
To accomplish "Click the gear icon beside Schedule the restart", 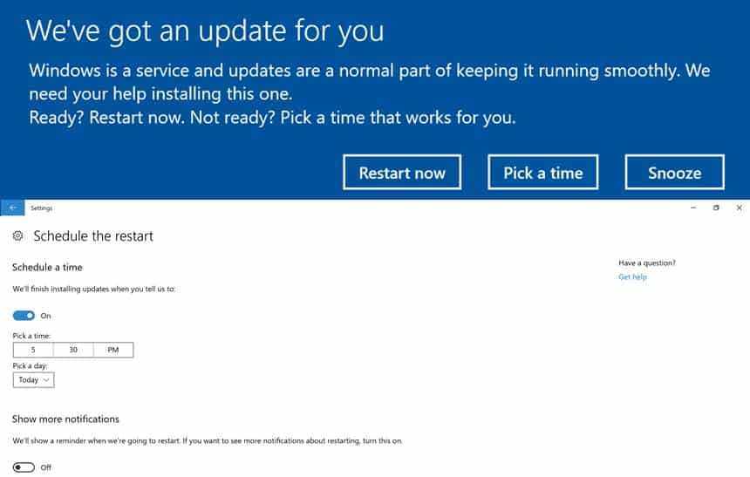I will coord(17,235).
